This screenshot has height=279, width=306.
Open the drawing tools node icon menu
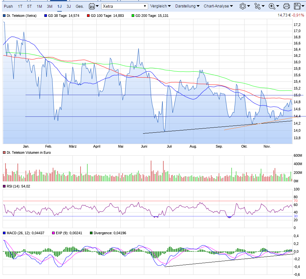[x=257, y=6]
